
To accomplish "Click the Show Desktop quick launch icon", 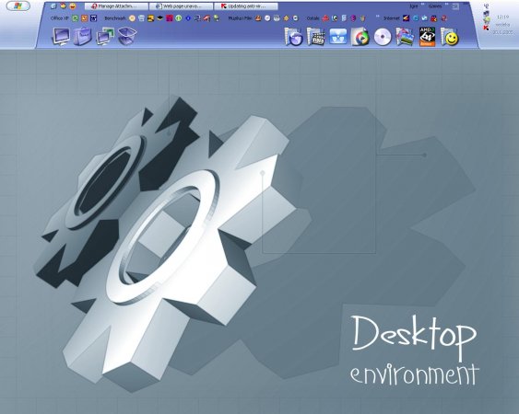I will (53, 6).
